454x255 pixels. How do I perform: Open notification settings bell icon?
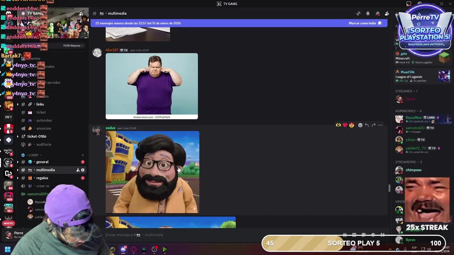tap(368, 13)
